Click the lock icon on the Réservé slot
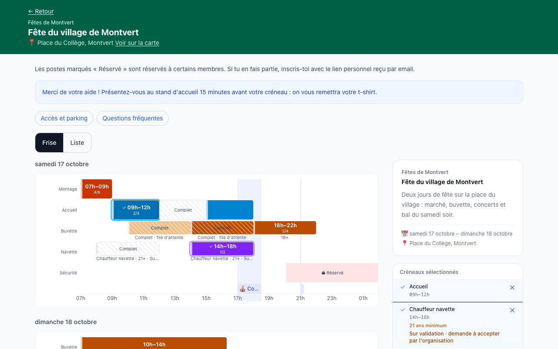This screenshot has height=349, width=558. click(x=323, y=273)
